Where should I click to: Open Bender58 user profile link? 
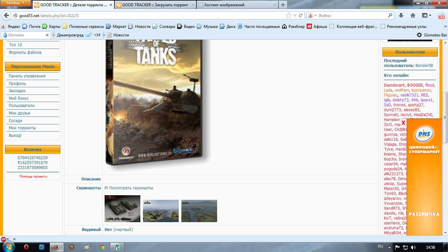point(424,66)
